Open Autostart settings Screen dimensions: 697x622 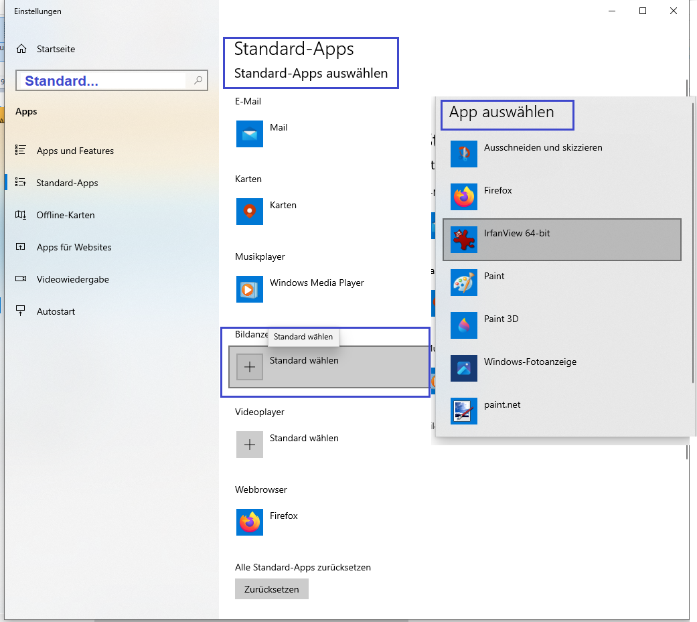pyautogui.click(x=112, y=311)
